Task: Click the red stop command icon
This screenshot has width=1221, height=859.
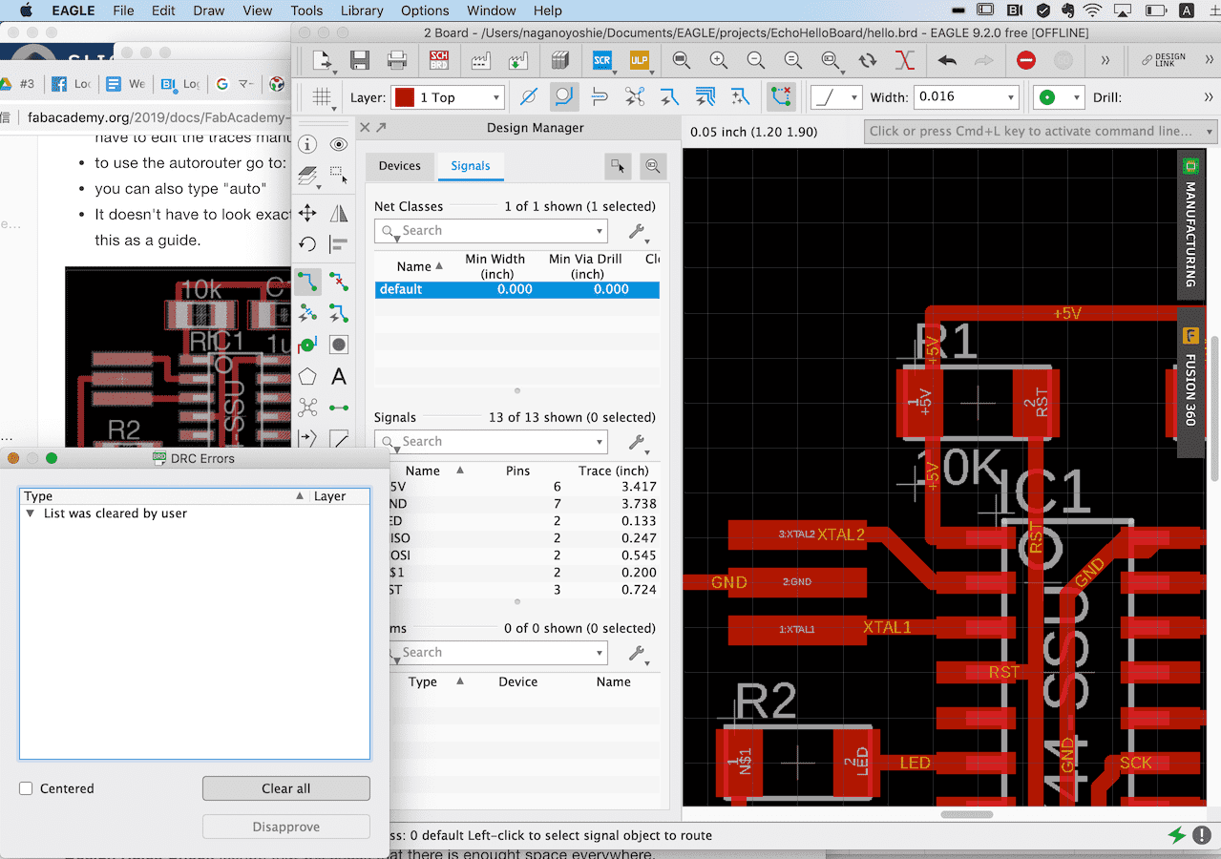Action: [1026, 61]
